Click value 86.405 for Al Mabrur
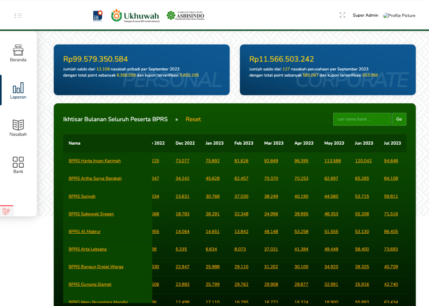The image size is (429, 306). [391, 231]
